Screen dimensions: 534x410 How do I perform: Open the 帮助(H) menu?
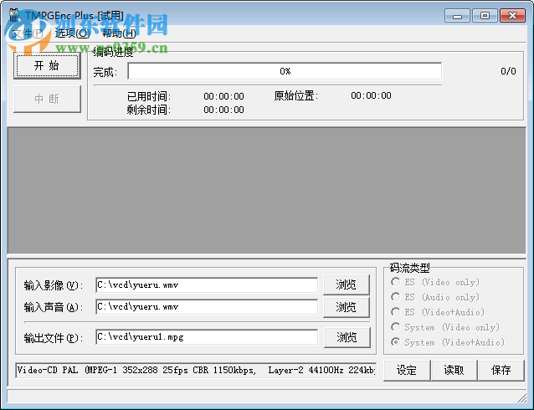119,33
